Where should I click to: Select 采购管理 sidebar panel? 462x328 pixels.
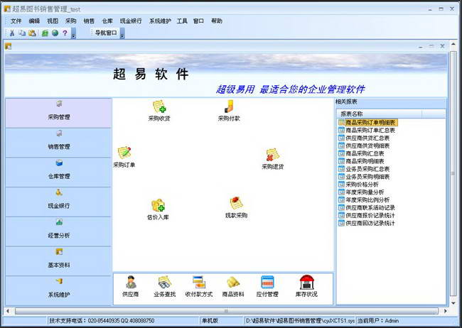pyautogui.click(x=58, y=113)
